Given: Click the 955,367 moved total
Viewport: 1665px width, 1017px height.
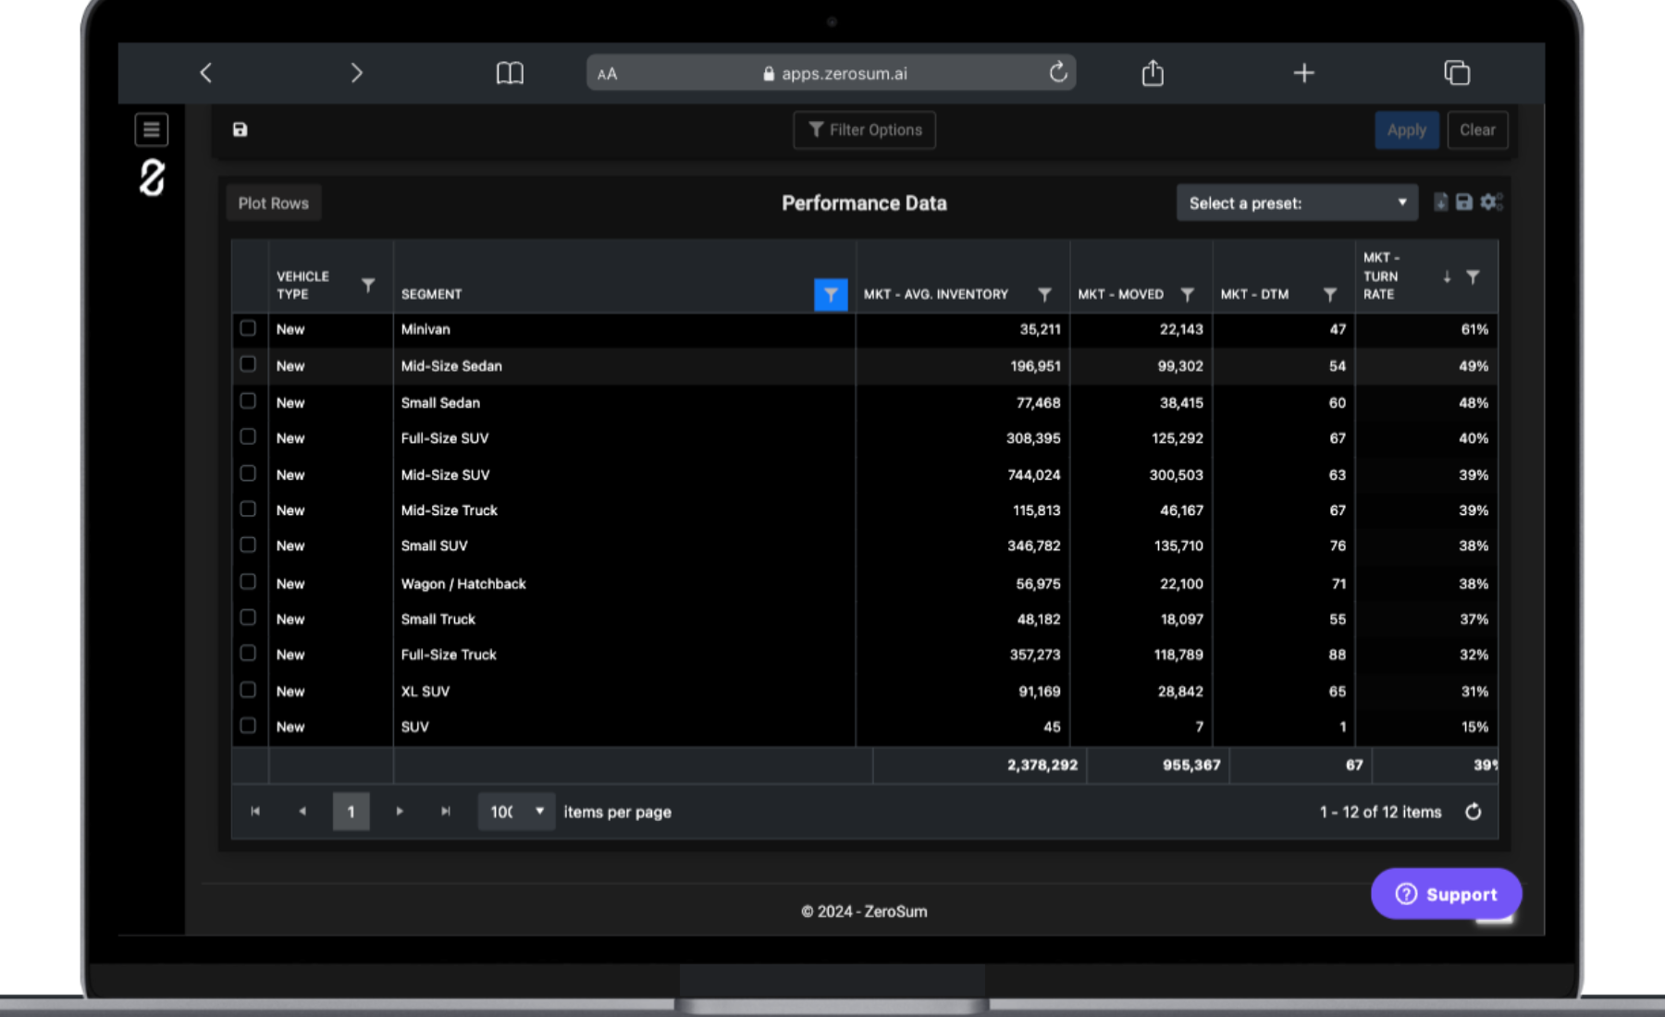Looking at the screenshot, I should pyautogui.click(x=1191, y=765).
